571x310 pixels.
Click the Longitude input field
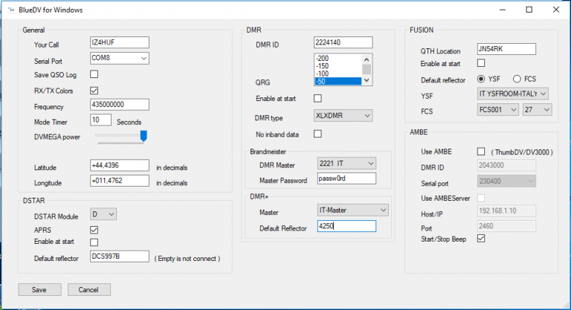120,181
